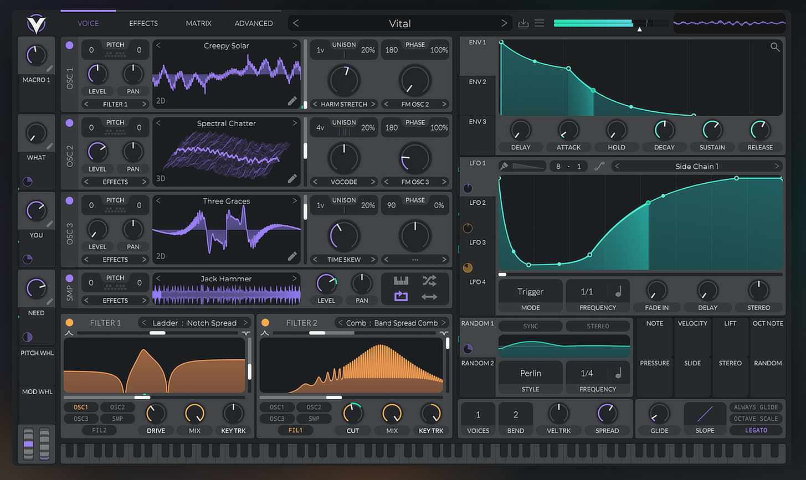
Task: Select the LFO paint brush icon
Action: pos(504,166)
